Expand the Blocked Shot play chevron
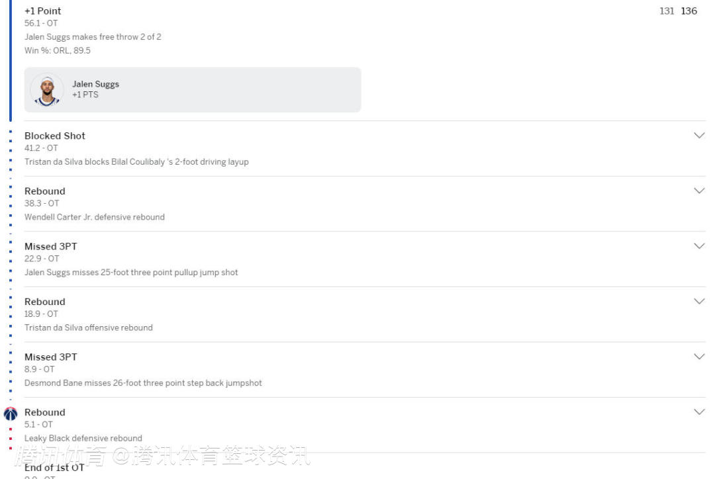The height and width of the screenshot is (479, 715). click(698, 136)
